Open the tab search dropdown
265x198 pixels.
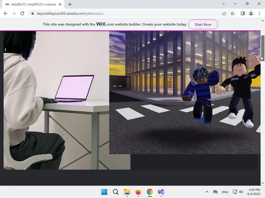223,4
